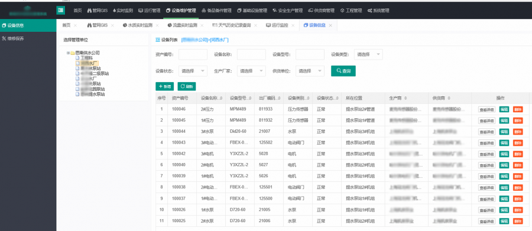Viewport: 532px width, 231px height.
Task: Open the 供货商管理 top navigation menu
Action: pos(322,11)
